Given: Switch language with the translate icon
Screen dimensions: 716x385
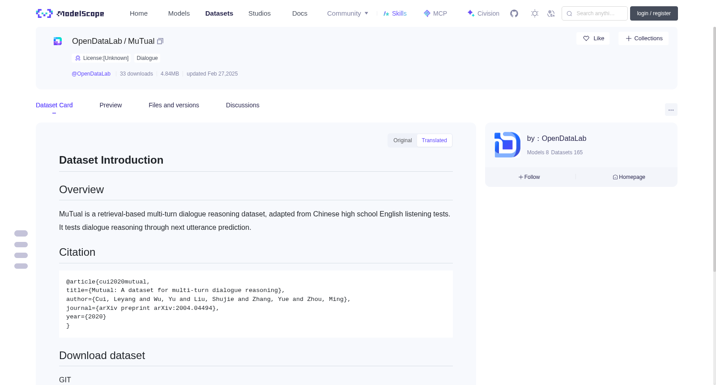Looking at the screenshot, I should point(551,13).
